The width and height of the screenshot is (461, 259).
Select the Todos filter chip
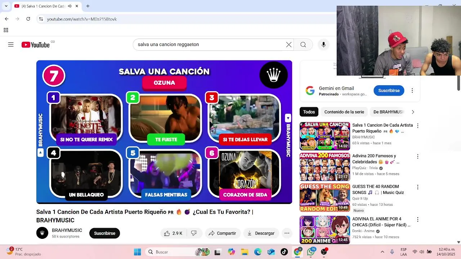(x=309, y=112)
